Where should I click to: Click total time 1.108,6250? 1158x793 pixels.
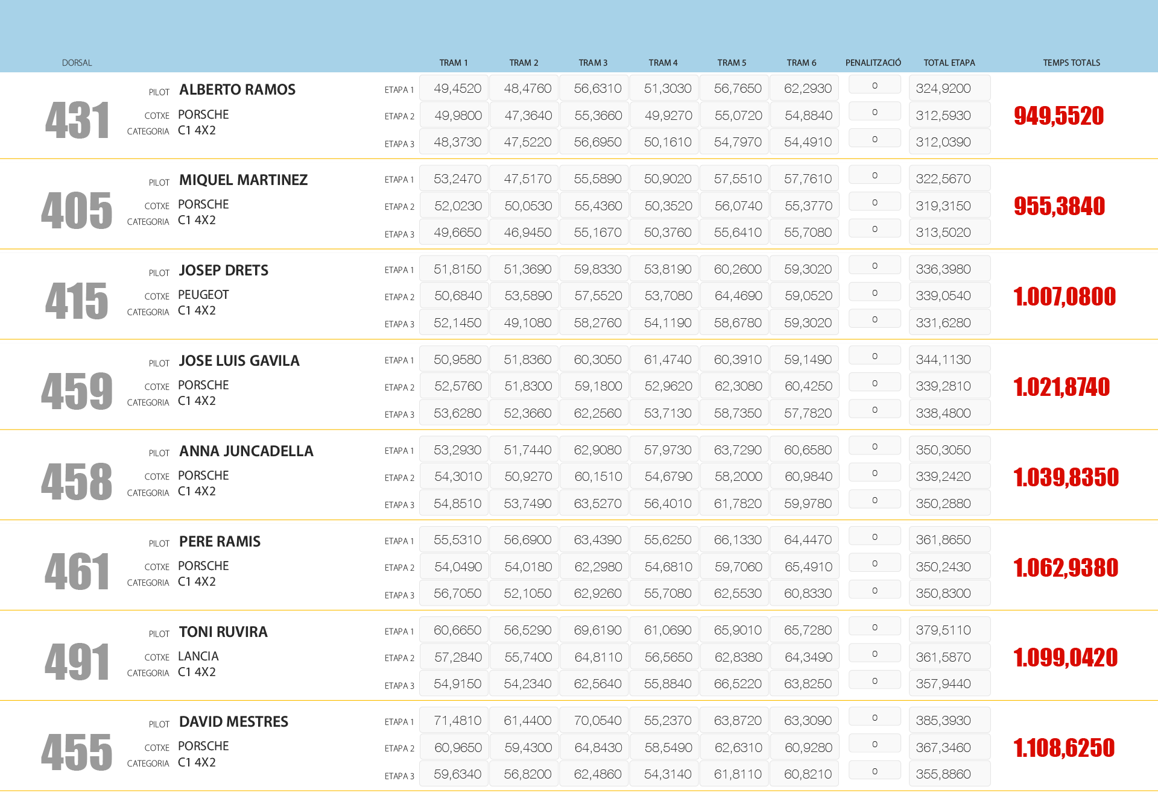[1064, 748]
